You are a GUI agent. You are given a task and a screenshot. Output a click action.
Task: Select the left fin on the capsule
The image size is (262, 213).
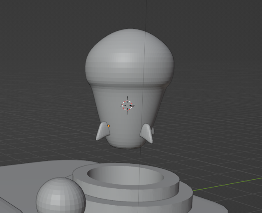click(x=103, y=131)
